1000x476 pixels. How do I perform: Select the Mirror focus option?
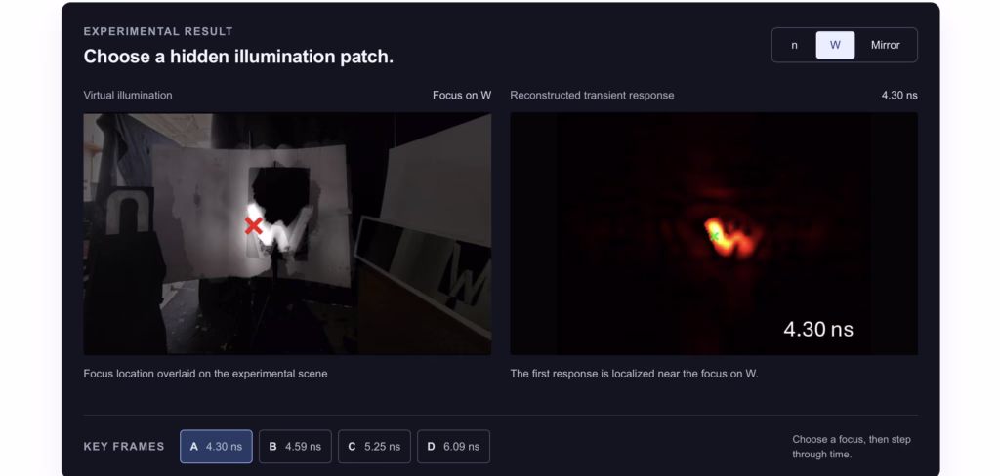pos(885,45)
